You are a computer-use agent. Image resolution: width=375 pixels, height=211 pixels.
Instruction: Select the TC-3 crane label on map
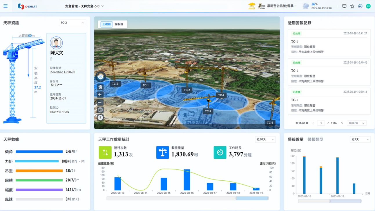coord(208,111)
